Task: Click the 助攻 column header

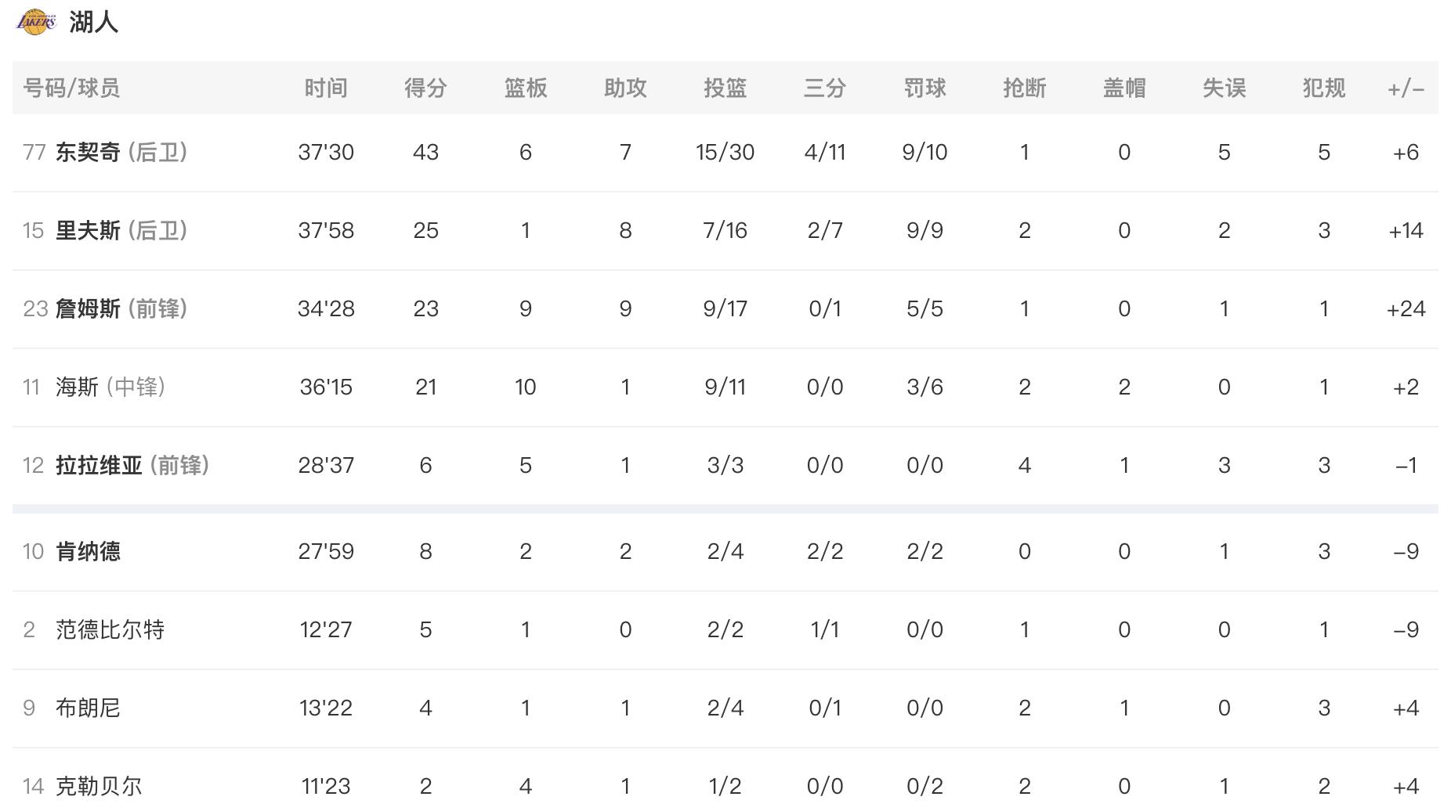Action: coord(625,88)
